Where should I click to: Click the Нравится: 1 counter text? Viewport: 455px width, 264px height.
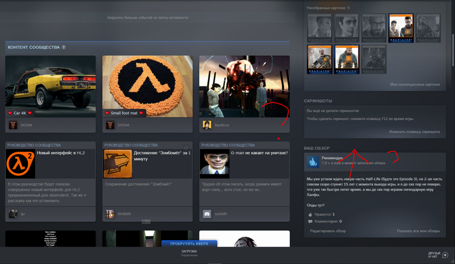[x=324, y=215]
